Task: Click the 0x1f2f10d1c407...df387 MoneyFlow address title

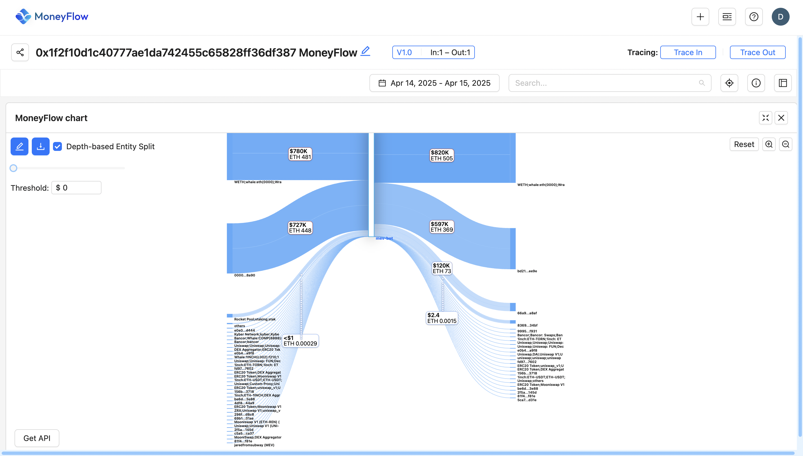Action: click(196, 53)
